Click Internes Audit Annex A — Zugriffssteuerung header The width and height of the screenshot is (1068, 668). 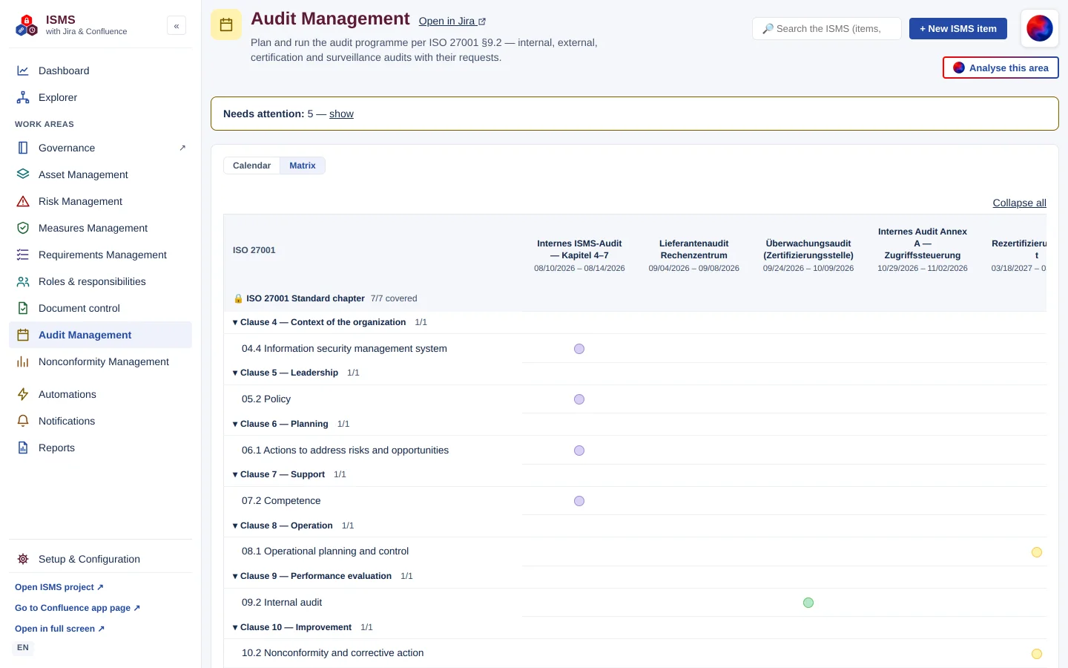coord(923,249)
